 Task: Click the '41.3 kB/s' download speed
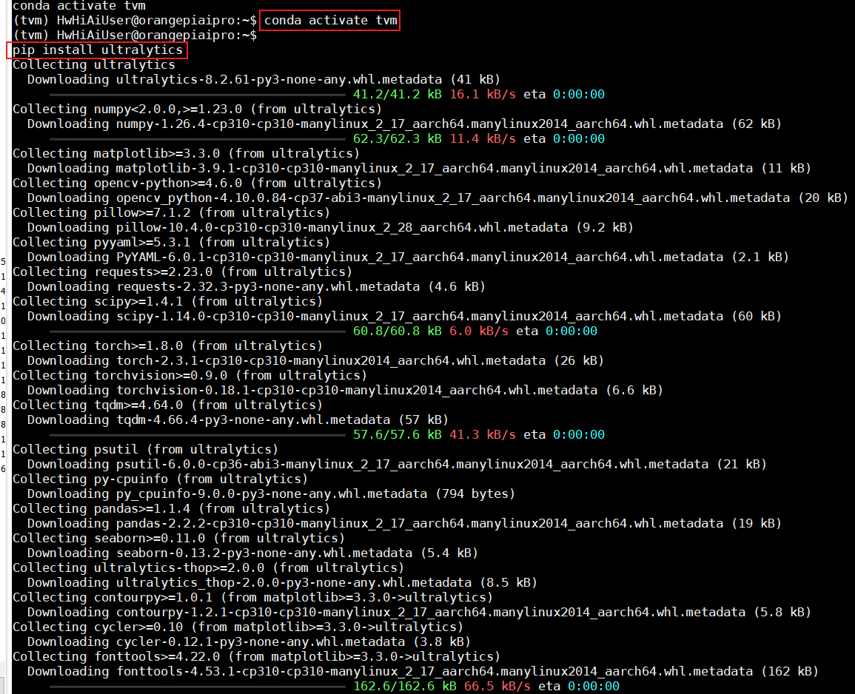(483, 434)
